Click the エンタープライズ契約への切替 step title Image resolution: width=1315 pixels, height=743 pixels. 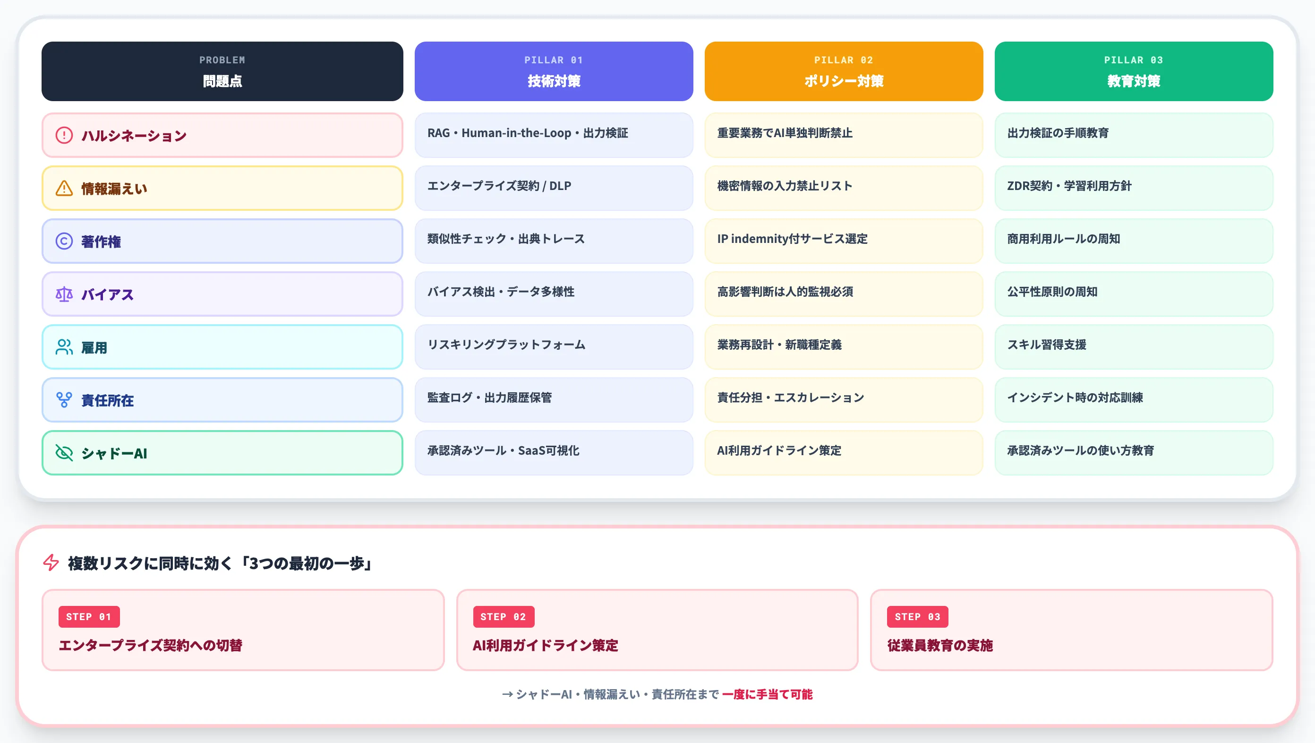(151, 646)
